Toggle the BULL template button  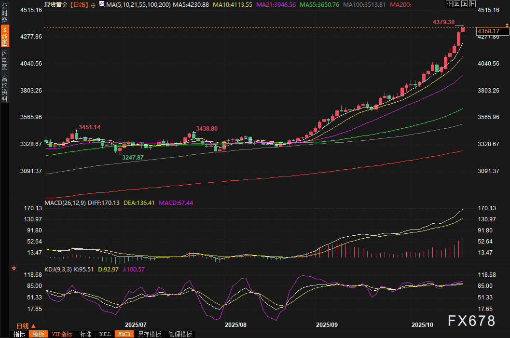[105, 334]
